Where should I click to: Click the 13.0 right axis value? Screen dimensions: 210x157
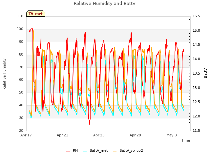pos(196,88)
